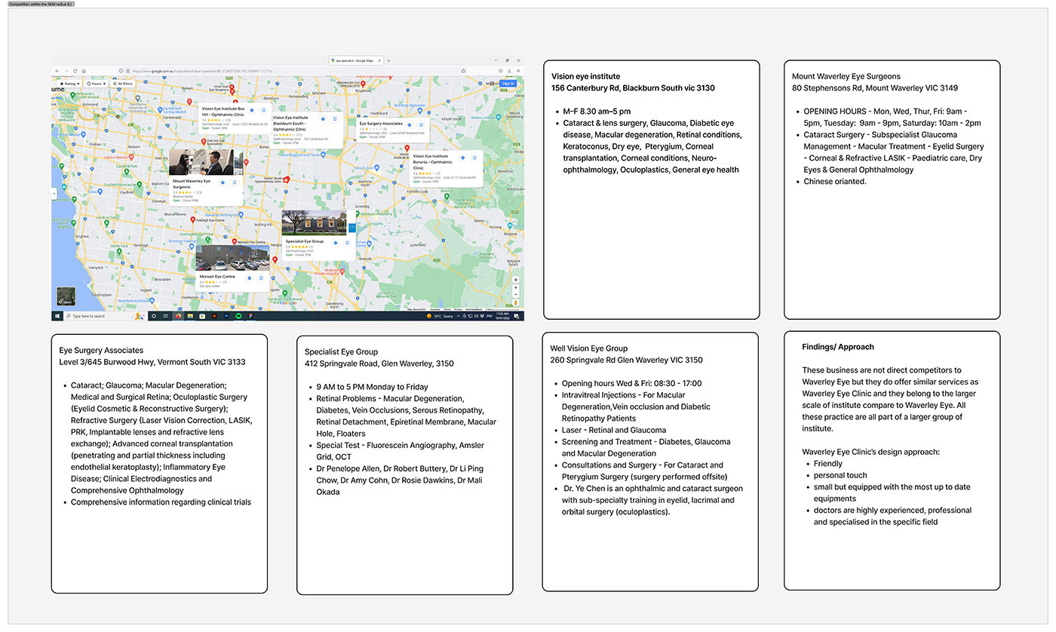This screenshot has height=632, width=1056.
Task: Save Vision Eye Institute Box Hill place
Action: coord(263,110)
